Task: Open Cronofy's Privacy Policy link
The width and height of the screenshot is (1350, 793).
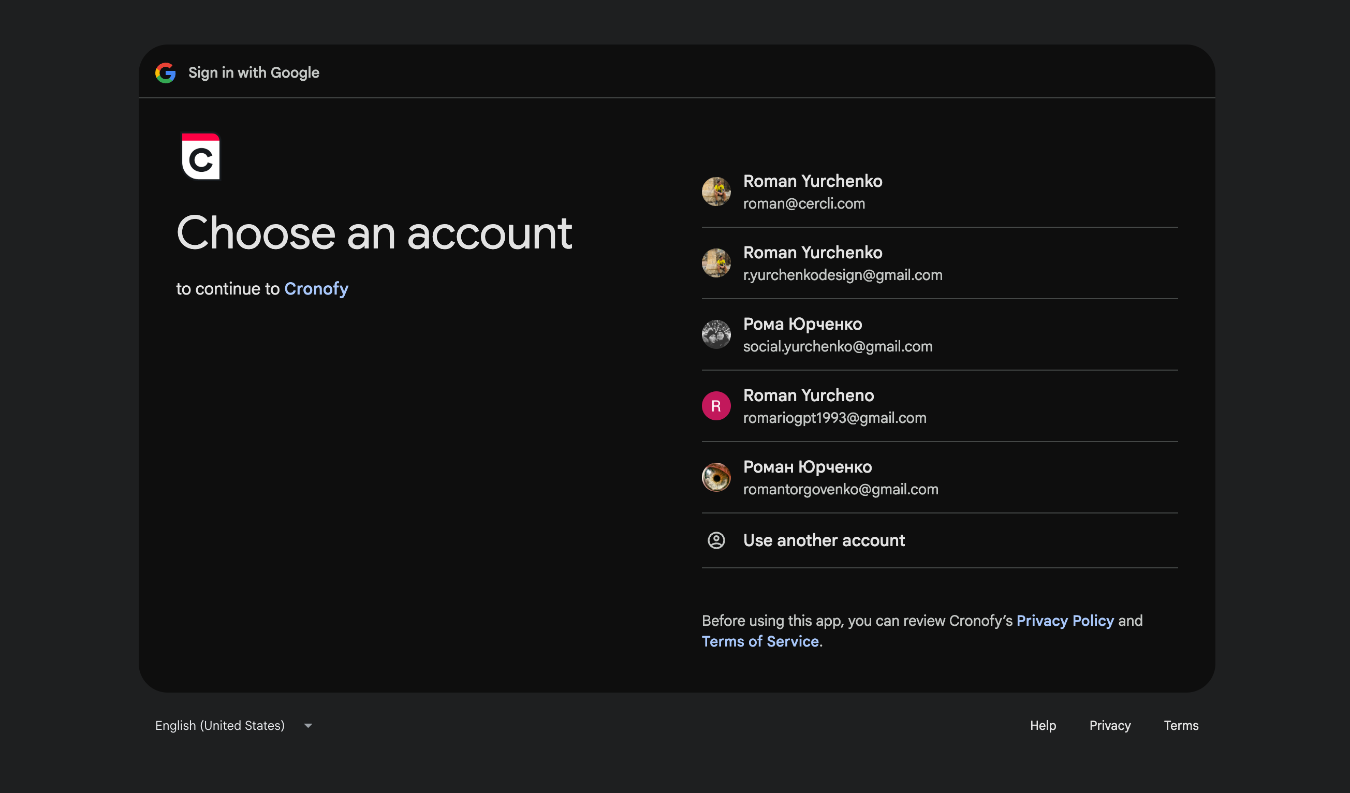Action: click(x=1065, y=621)
